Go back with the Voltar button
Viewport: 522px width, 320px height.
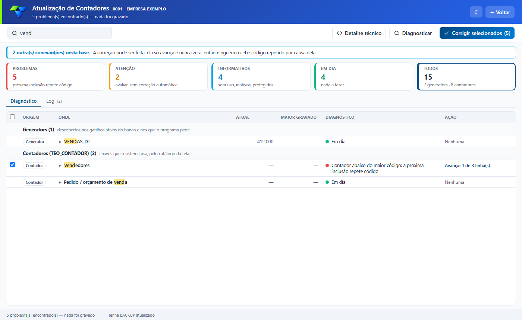(x=500, y=12)
